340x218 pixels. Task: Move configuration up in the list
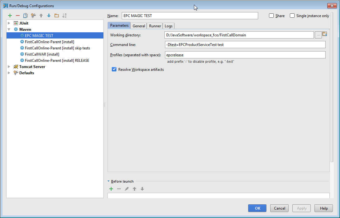coord(41,16)
